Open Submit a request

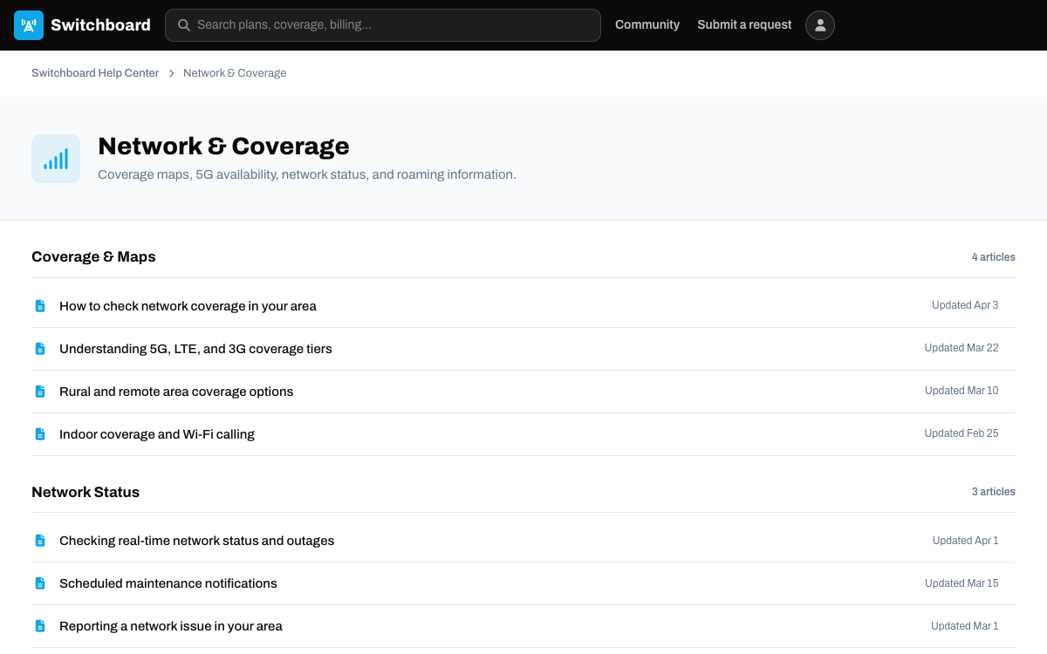click(744, 25)
